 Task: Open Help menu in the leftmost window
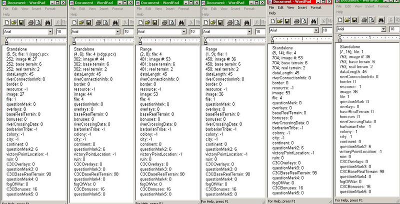pos(5,14)
